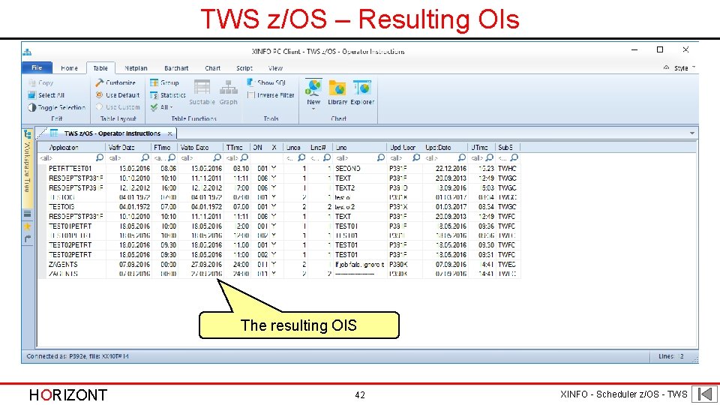The height and width of the screenshot is (405, 720).
Task: Click the SubS column header
Action: coord(508,148)
